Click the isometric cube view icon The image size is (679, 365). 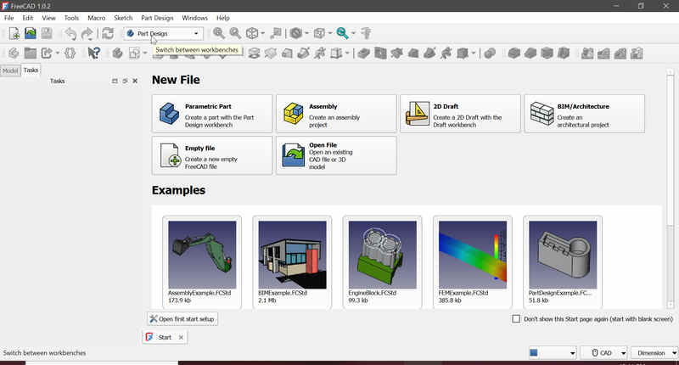pos(252,33)
